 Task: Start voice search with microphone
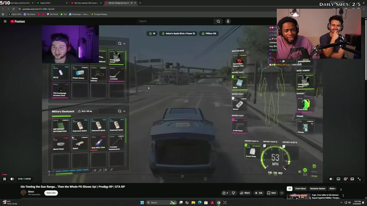pyautogui.click(x=228, y=21)
